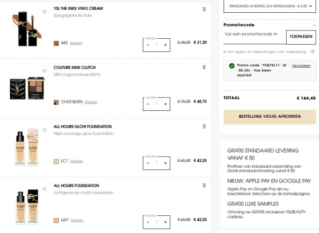Screen dimensions: 319x233
Task: Heart the All Hours Glow Foundation
Action: click(x=44, y=129)
